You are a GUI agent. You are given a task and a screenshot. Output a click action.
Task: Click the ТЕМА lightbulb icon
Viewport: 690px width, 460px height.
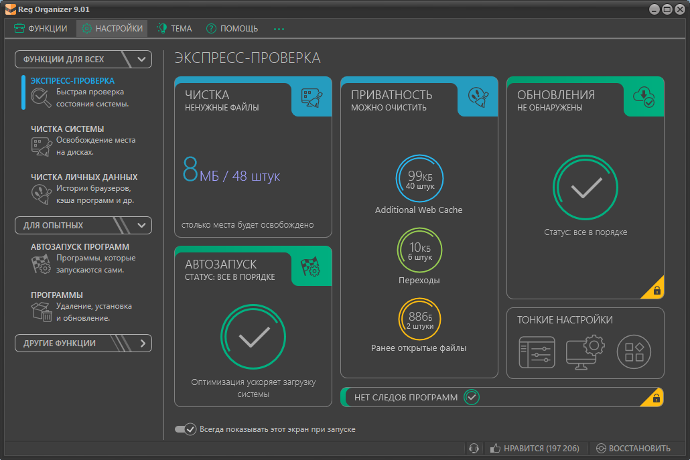[x=162, y=28]
